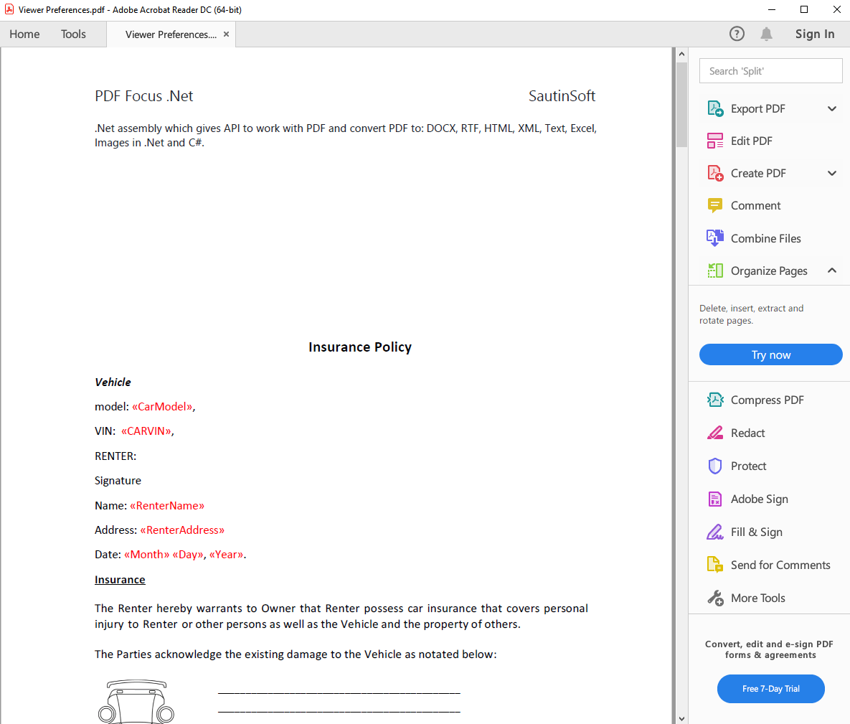The width and height of the screenshot is (850, 724).
Task: Click the Search 'Split' tools field
Action: click(x=770, y=71)
